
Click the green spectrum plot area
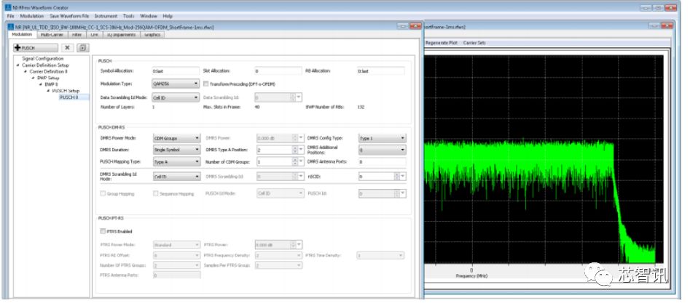point(544,159)
